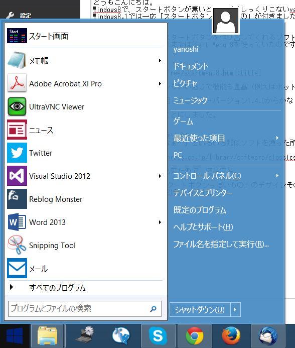Open 最近使った項目 entry
Screen dimensions: 295x348
tap(199, 138)
